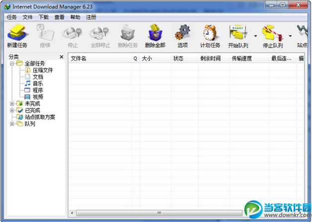312x222 pixels.
Task: Click the 音乐 music note icon
Action: point(27,84)
